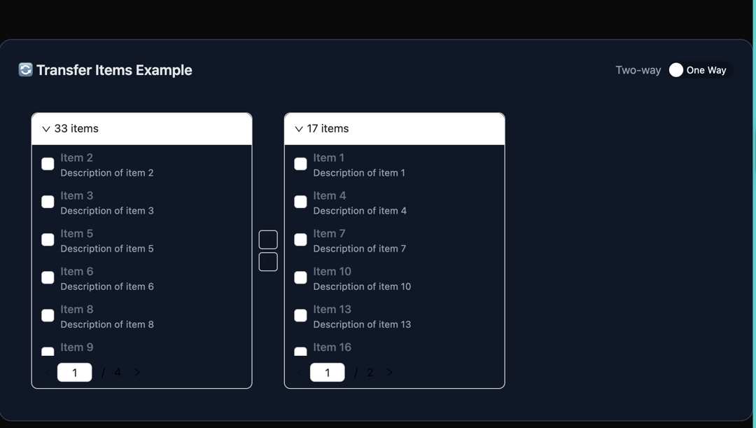
Task: Select the Item 13 checkbox
Action: click(x=300, y=316)
